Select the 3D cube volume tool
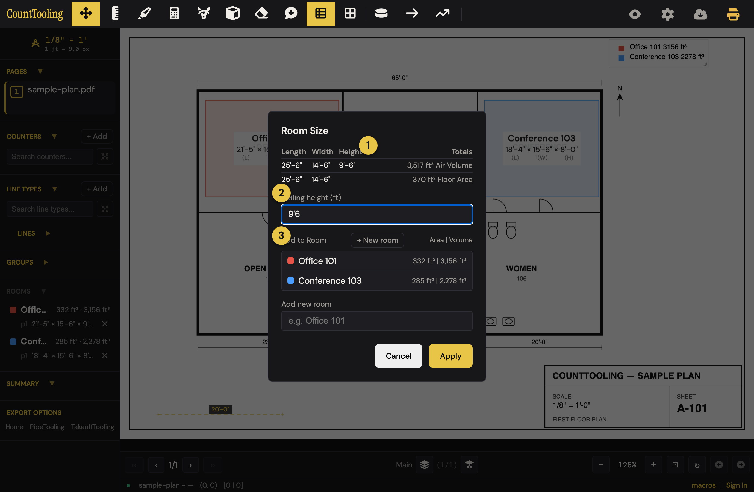754x492 pixels. (x=232, y=14)
